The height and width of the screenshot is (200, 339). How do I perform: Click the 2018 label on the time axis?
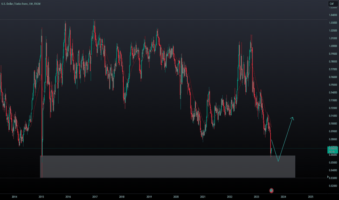pyautogui.click(x=122, y=197)
